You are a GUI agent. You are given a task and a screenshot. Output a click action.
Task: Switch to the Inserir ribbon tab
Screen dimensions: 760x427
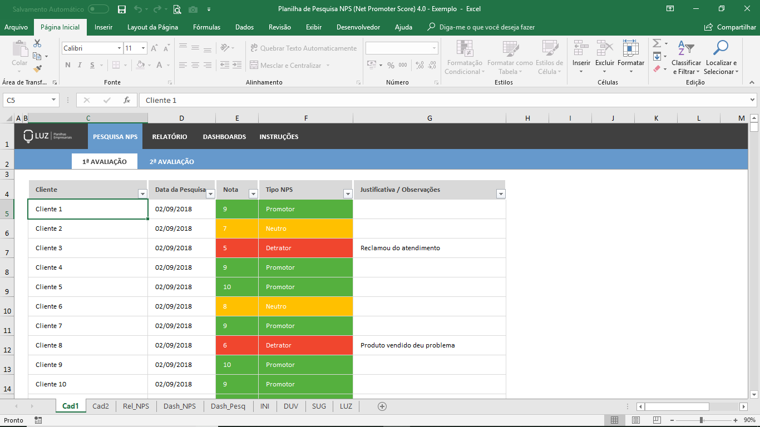(x=103, y=27)
